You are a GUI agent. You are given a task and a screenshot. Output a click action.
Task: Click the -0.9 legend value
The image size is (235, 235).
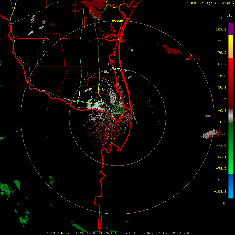pyautogui.click(x=222, y=111)
